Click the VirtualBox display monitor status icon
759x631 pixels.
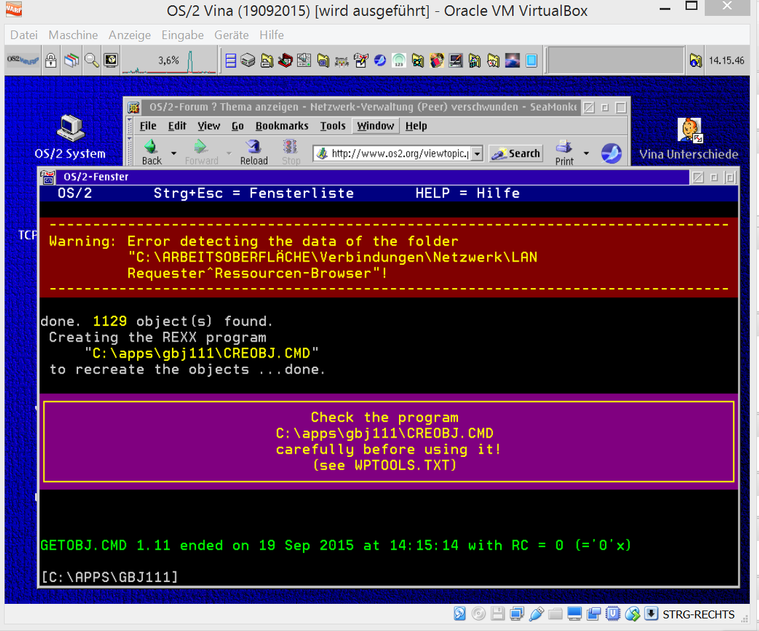tap(574, 614)
